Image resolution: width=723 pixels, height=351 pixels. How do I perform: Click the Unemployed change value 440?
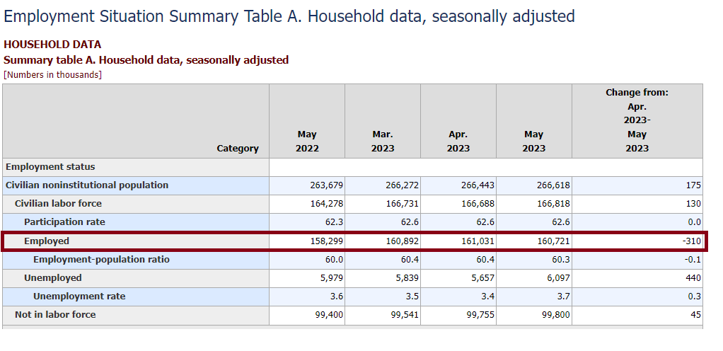click(x=693, y=278)
